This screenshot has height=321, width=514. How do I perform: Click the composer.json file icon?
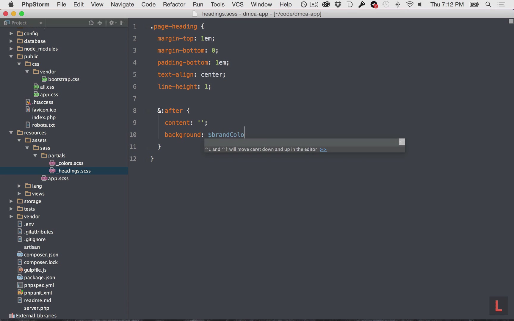(x=20, y=254)
